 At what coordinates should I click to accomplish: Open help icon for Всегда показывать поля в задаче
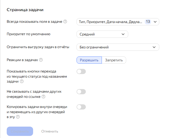(x=65, y=21)
